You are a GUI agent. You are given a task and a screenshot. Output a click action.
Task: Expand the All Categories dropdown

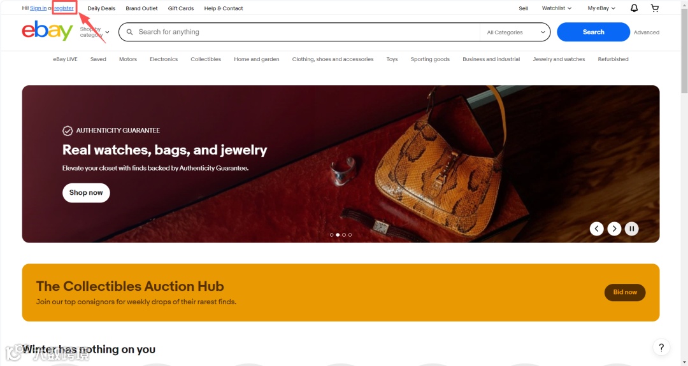point(515,32)
